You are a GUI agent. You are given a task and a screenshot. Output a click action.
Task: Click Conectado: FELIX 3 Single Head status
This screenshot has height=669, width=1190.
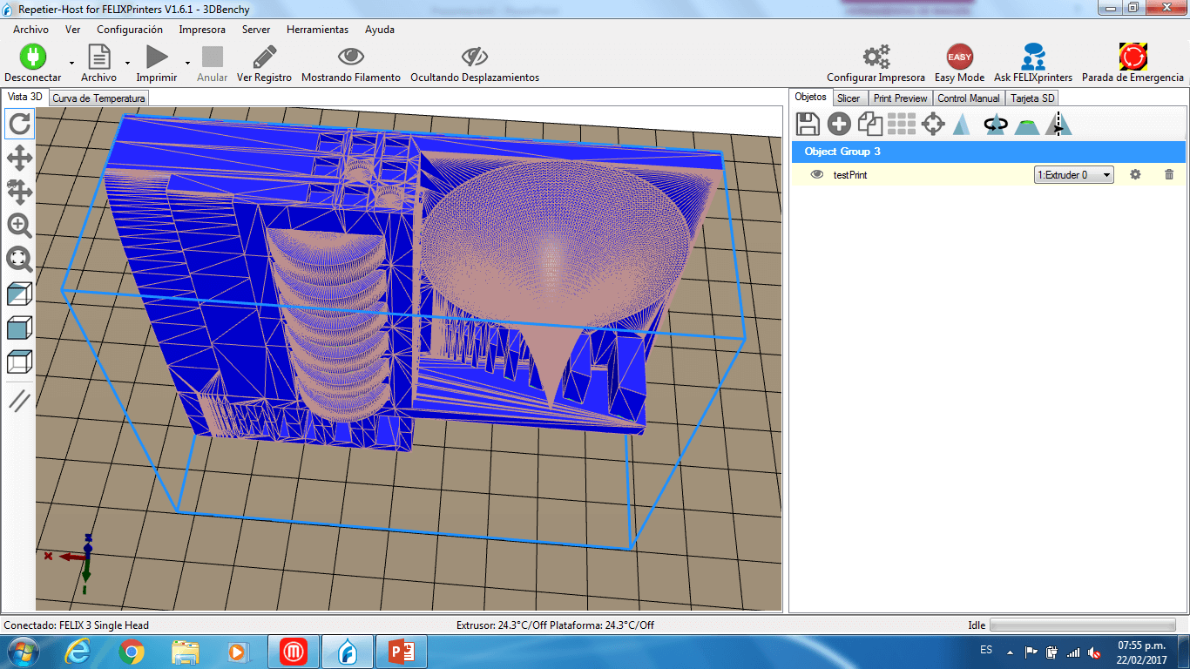click(77, 625)
